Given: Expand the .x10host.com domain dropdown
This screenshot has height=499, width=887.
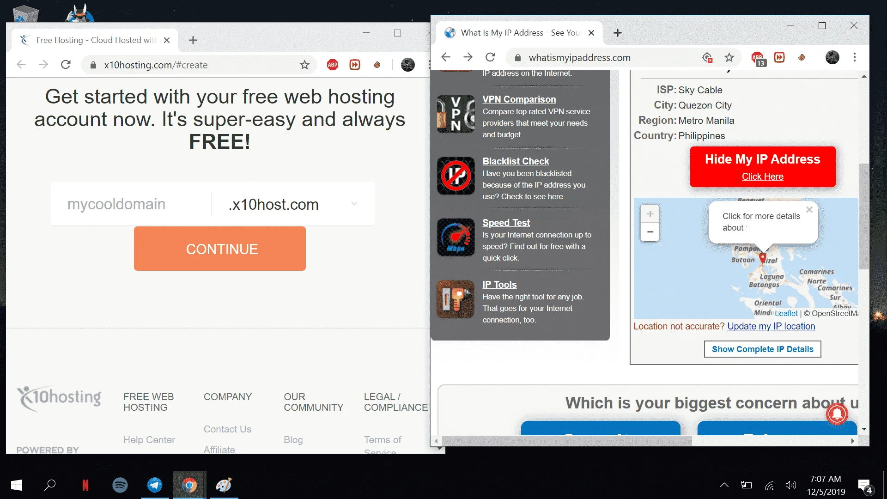Looking at the screenshot, I should click(293, 204).
